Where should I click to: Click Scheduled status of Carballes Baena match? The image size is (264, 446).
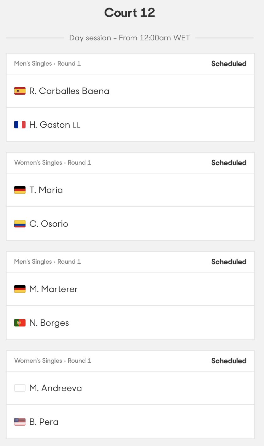click(x=229, y=64)
